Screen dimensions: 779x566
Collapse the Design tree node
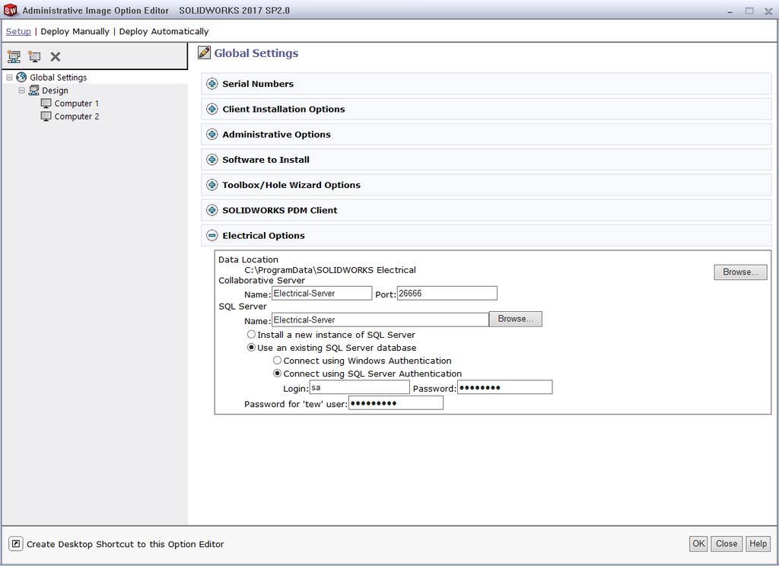click(21, 91)
